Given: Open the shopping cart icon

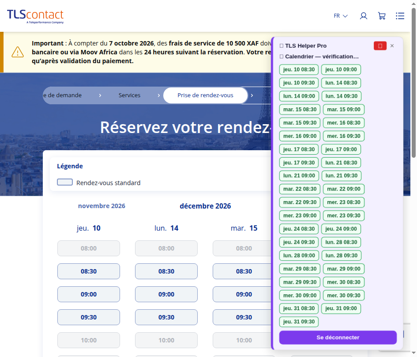Looking at the screenshot, I should [x=382, y=16].
